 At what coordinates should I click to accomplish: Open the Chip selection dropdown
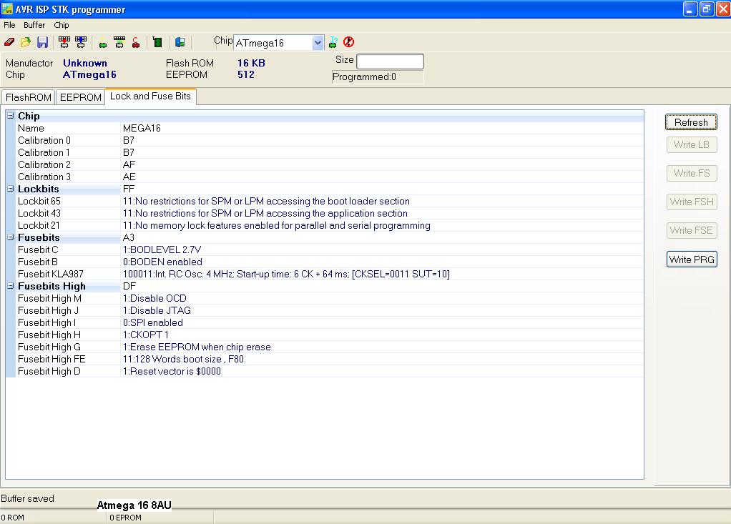click(318, 43)
